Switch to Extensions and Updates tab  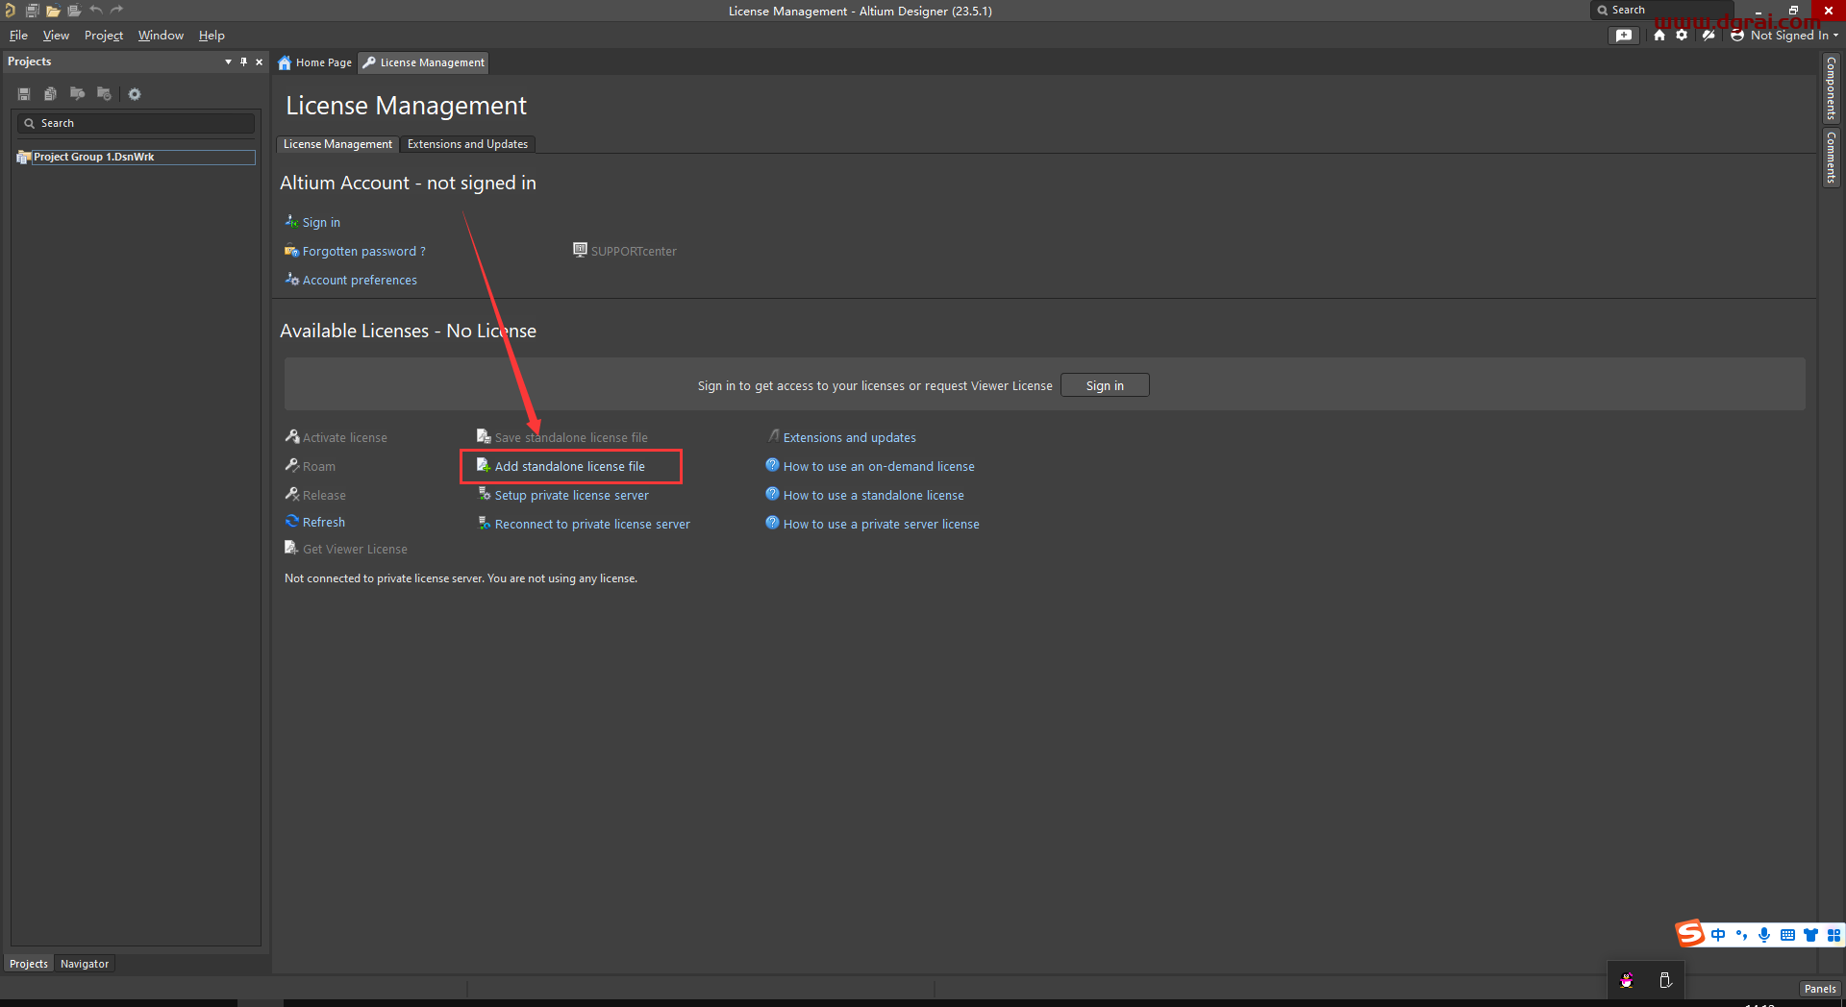point(467,144)
